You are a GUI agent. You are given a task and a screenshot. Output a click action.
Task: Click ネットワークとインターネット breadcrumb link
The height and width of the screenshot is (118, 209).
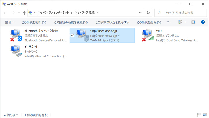tap(54, 13)
